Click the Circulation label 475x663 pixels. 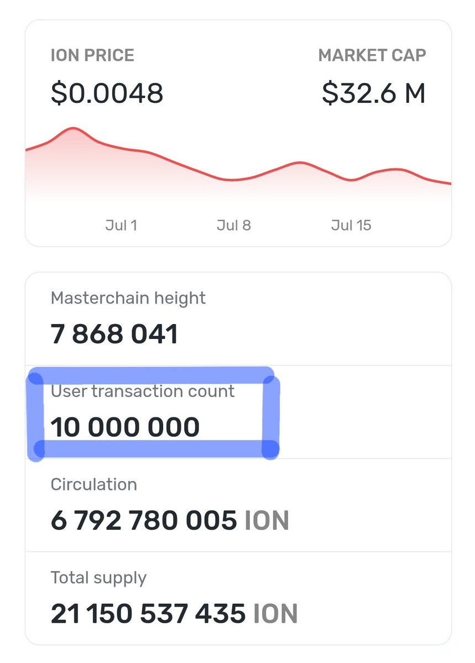[x=94, y=484]
